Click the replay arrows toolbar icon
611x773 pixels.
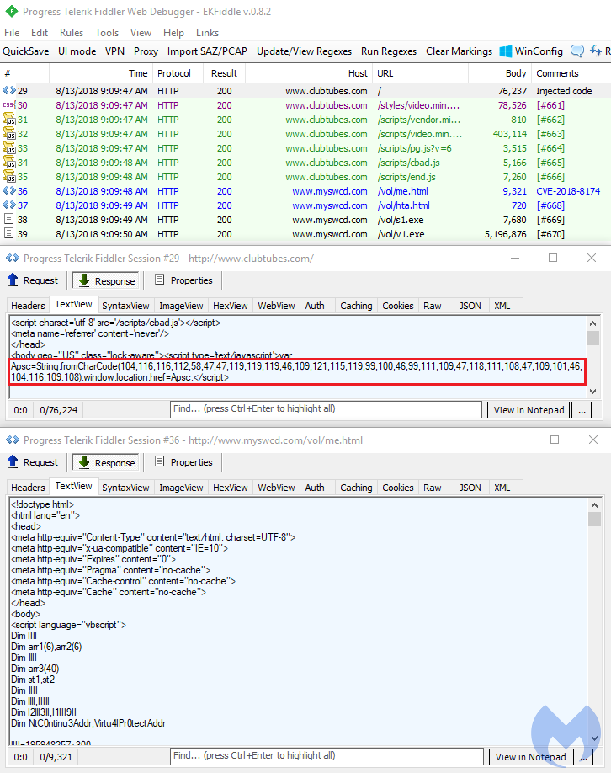[x=595, y=51]
